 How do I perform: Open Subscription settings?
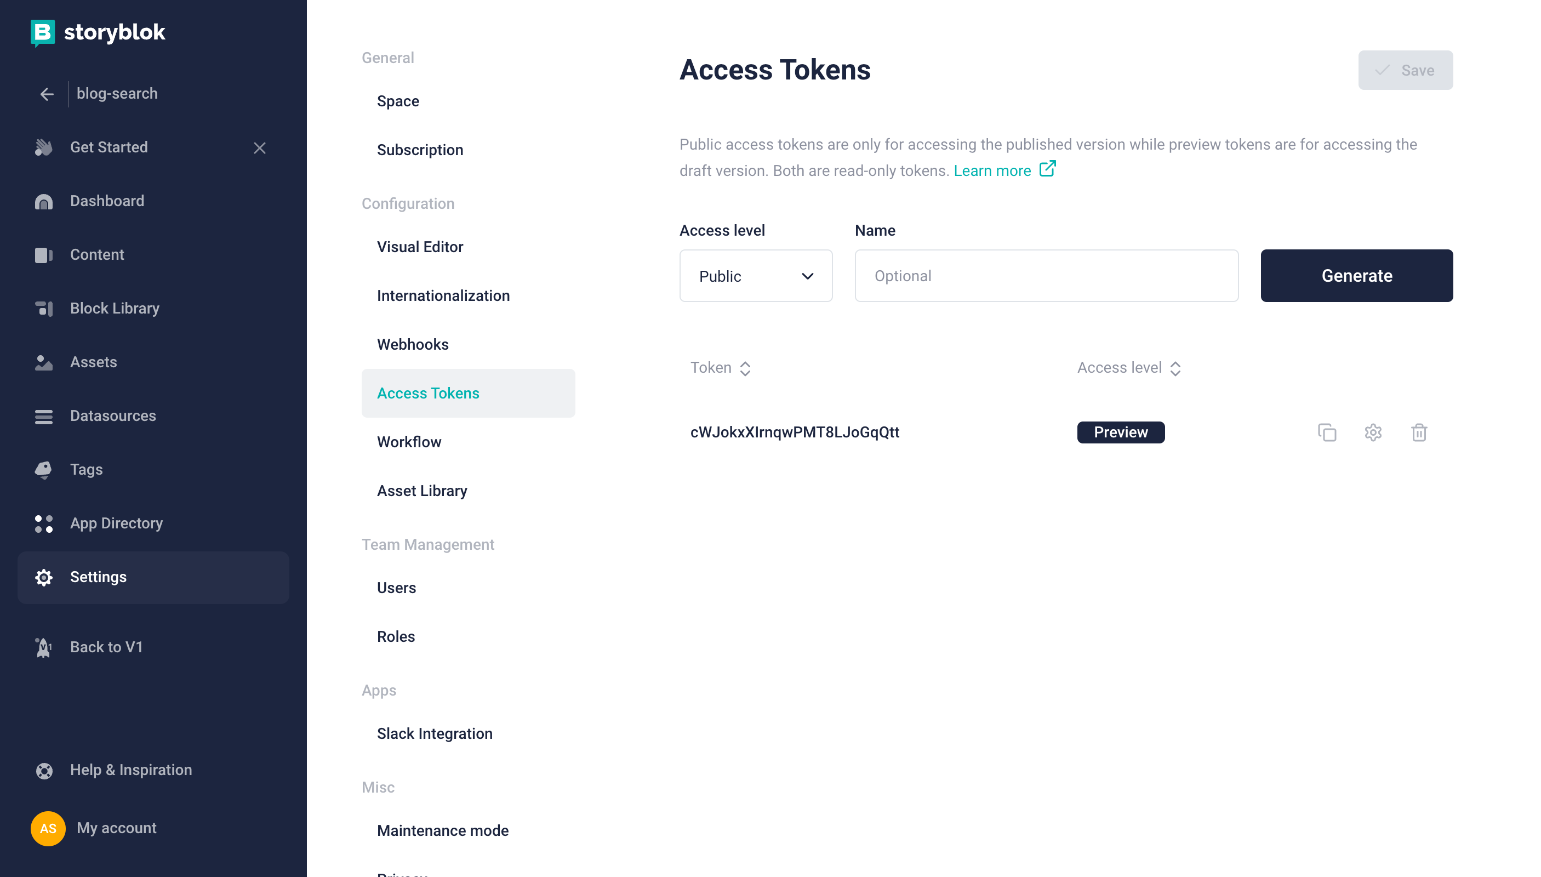(x=420, y=150)
